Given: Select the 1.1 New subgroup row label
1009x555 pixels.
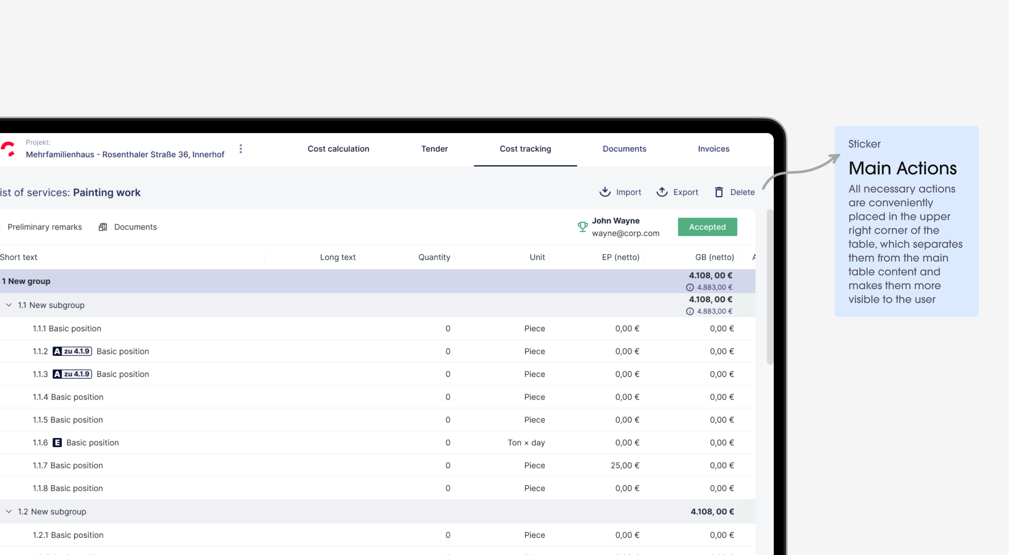Looking at the screenshot, I should pos(51,305).
